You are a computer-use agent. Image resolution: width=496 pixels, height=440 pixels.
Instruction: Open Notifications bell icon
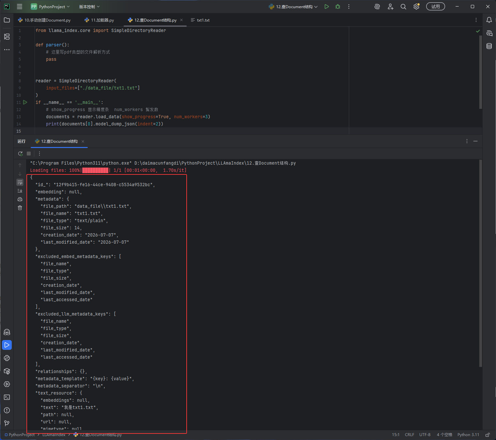[x=489, y=20]
